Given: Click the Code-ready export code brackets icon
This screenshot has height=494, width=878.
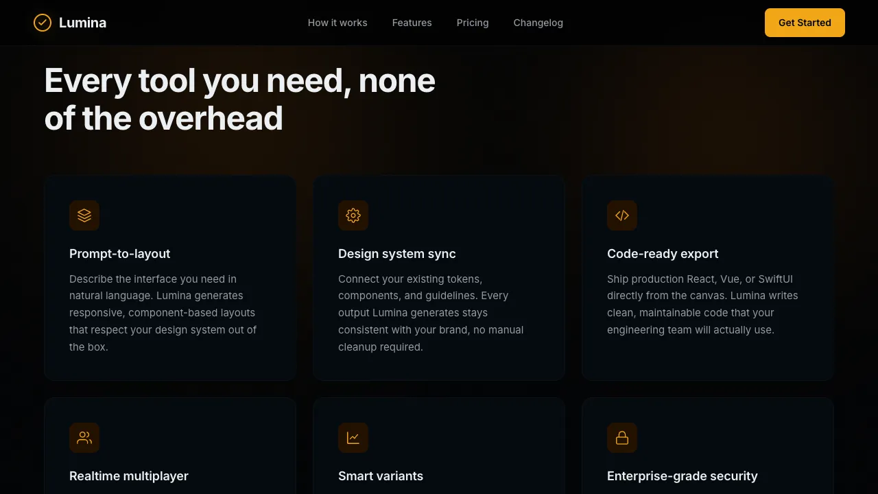Looking at the screenshot, I should (622, 215).
